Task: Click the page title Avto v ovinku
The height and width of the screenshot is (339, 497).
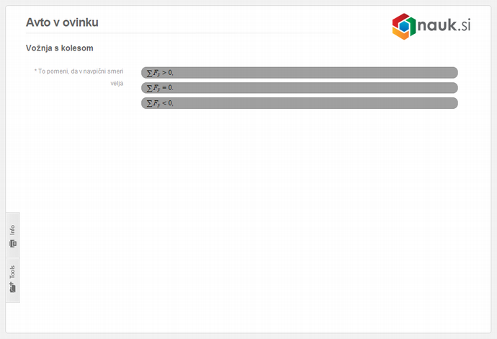Action: pyautogui.click(x=62, y=22)
